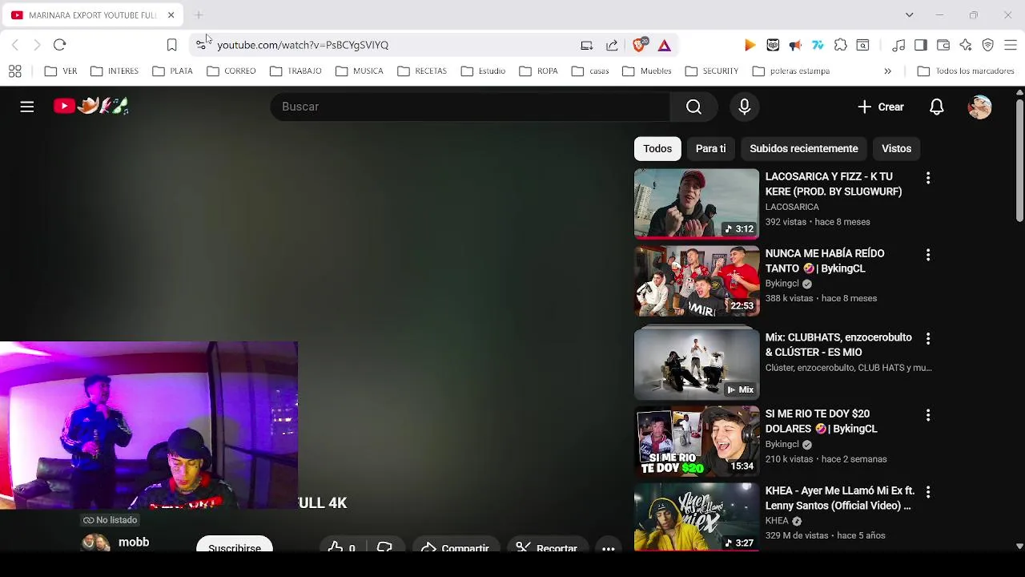Open the SECURITY bookmark folder
The image size is (1025, 577).
point(712,71)
